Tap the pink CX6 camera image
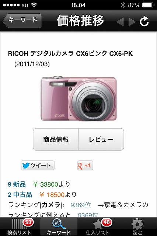Image resolution: width=157 pixels, height=236 pixels. 78,98
